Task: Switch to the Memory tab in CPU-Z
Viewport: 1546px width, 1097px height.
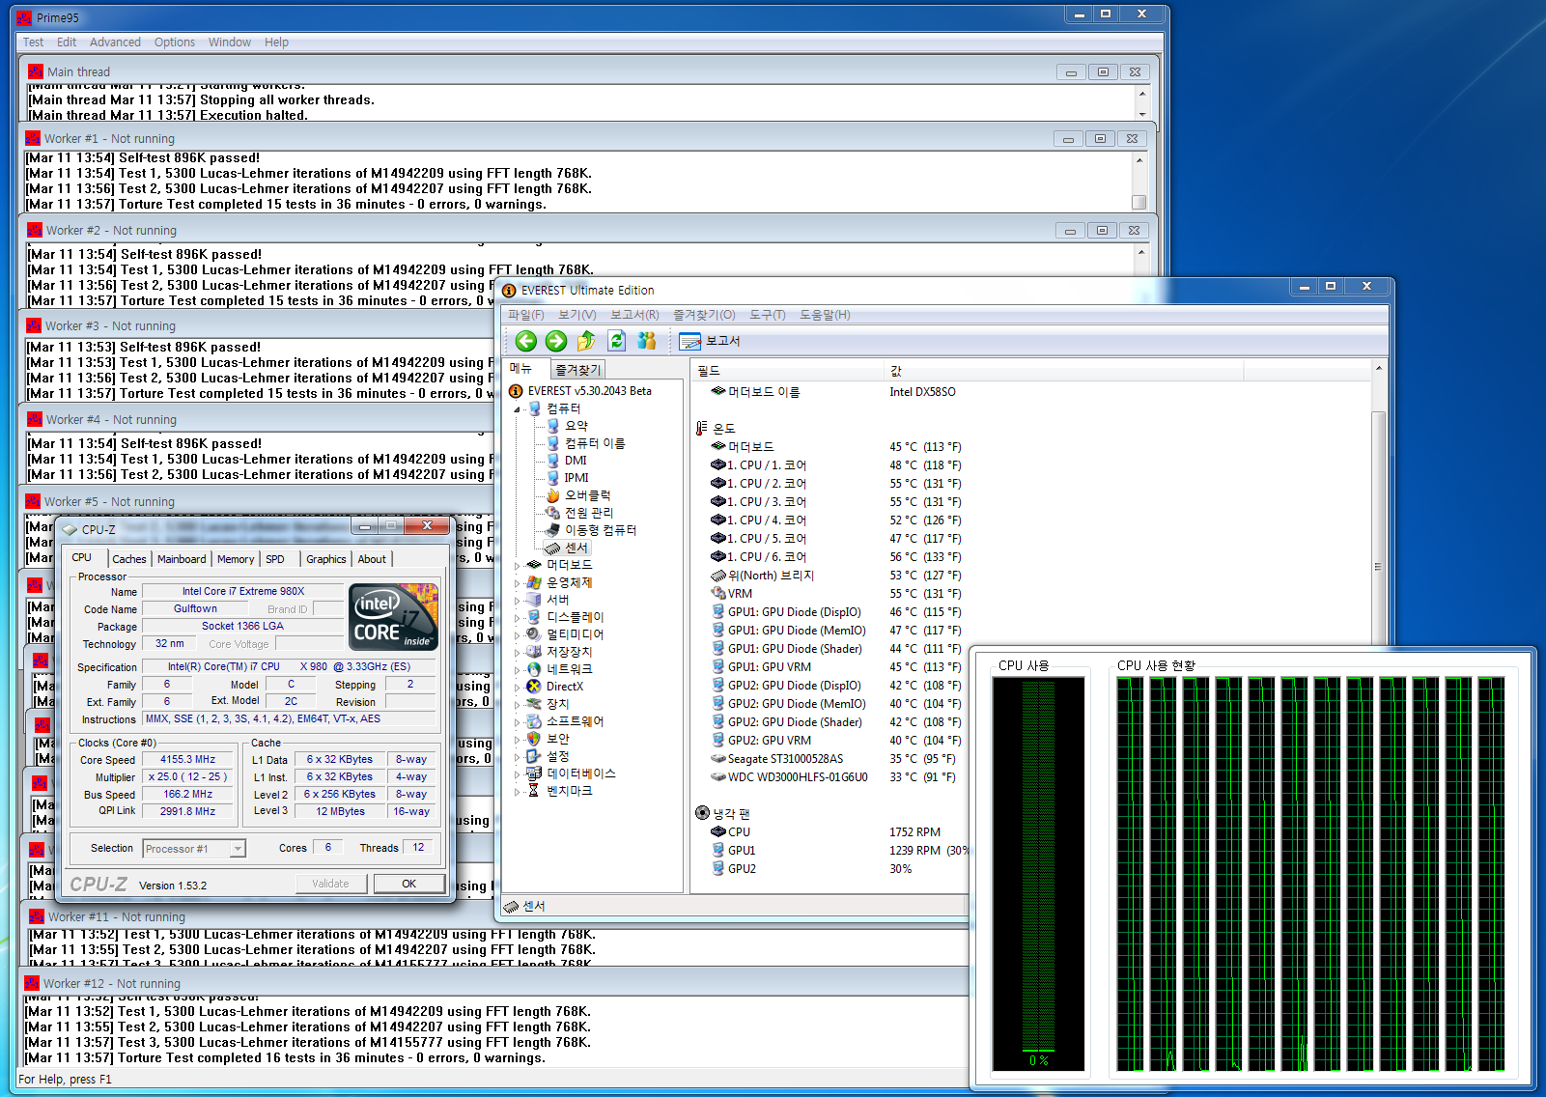Action: click(x=236, y=559)
